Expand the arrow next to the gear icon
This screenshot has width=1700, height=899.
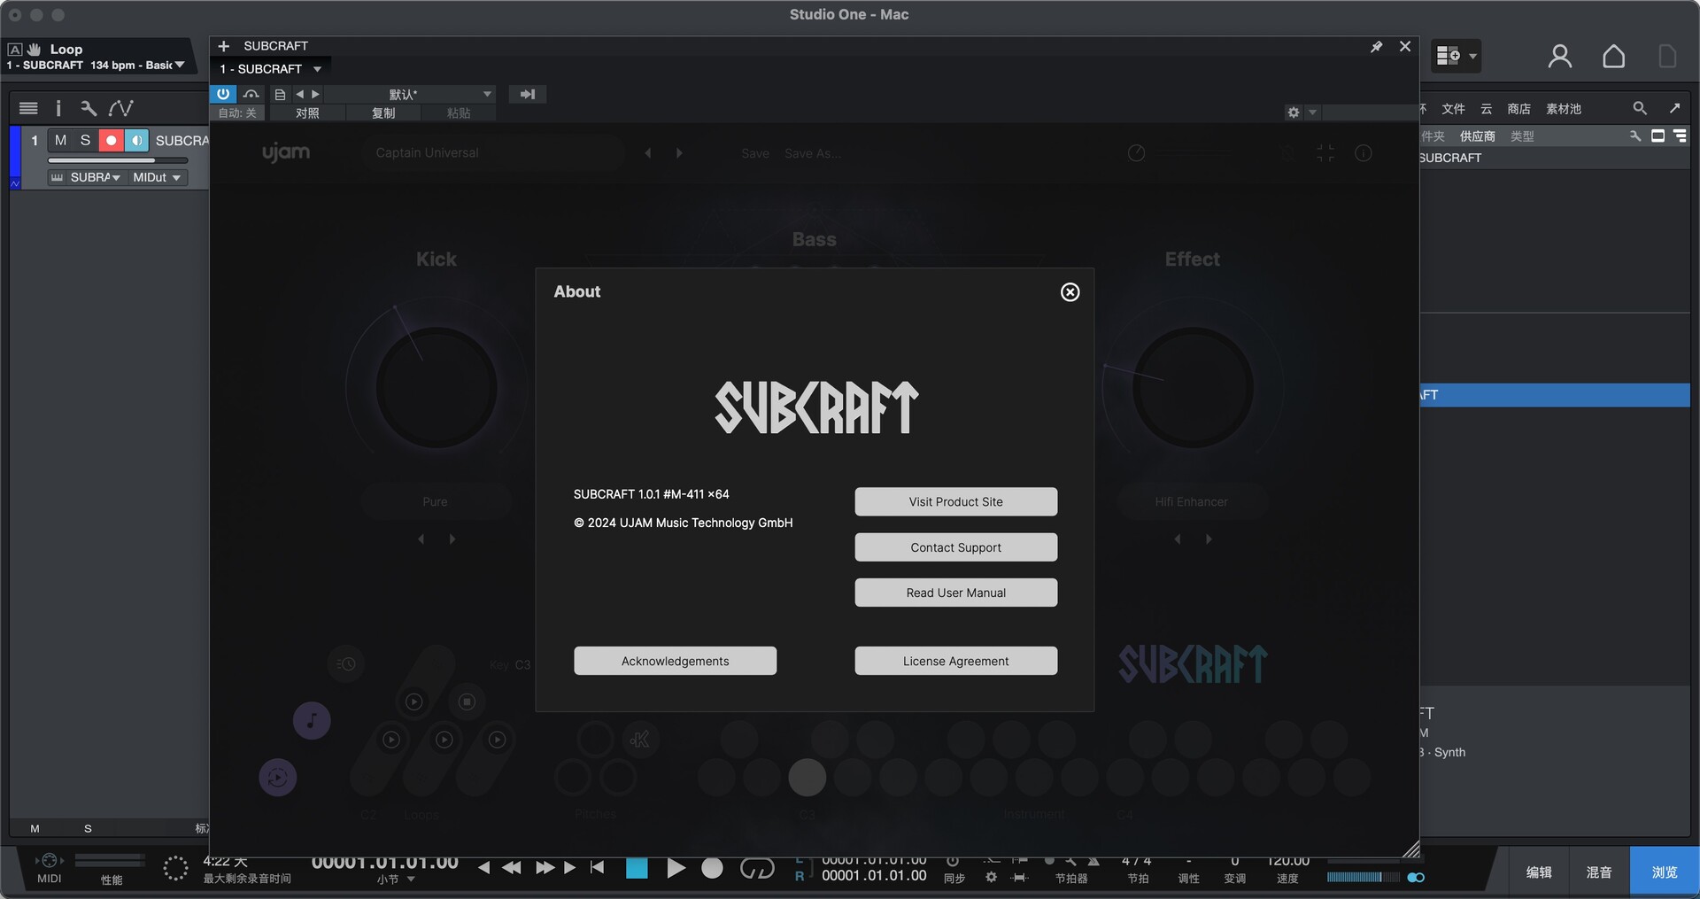click(1313, 112)
